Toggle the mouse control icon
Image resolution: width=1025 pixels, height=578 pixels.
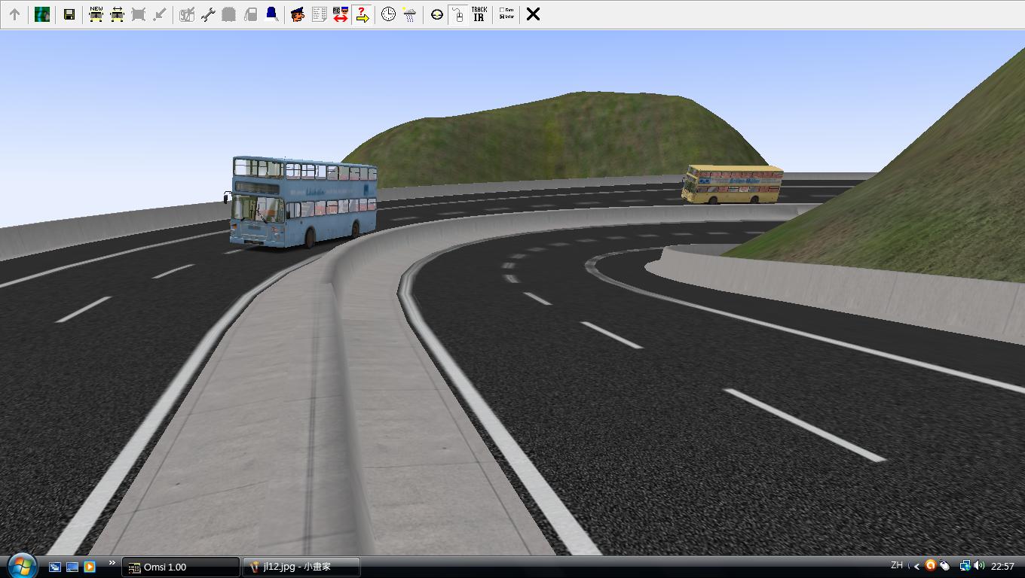click(457, 14)
